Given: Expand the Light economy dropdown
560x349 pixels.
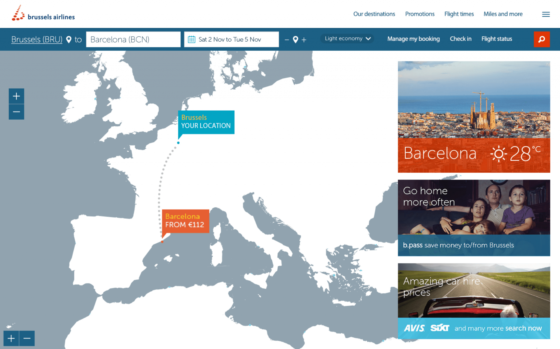Looking at the screenshot, I should point(347,38).
